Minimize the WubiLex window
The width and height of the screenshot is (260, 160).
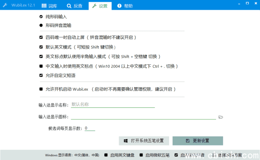(x=239, y=4)
